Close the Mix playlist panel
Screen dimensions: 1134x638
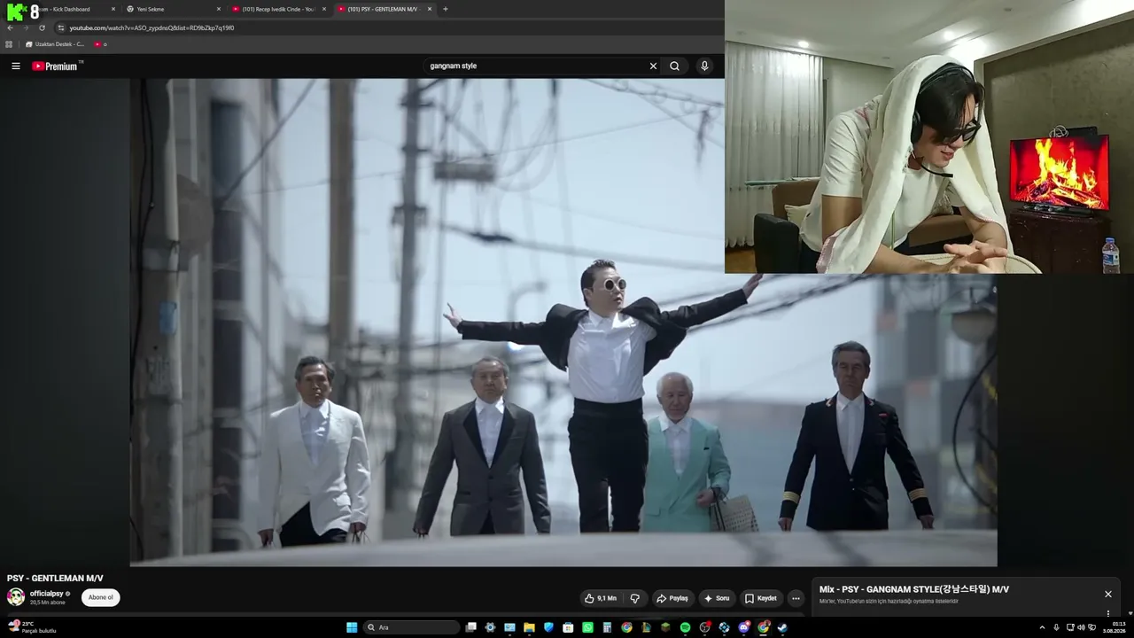click(1107, 594)
